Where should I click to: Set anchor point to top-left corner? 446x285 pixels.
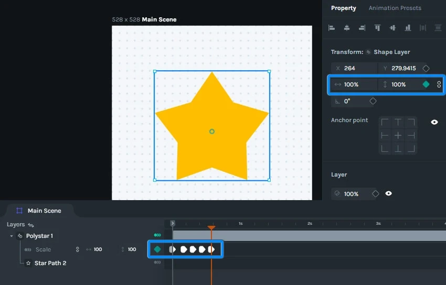pyautogui.click(x=385, y=123)
